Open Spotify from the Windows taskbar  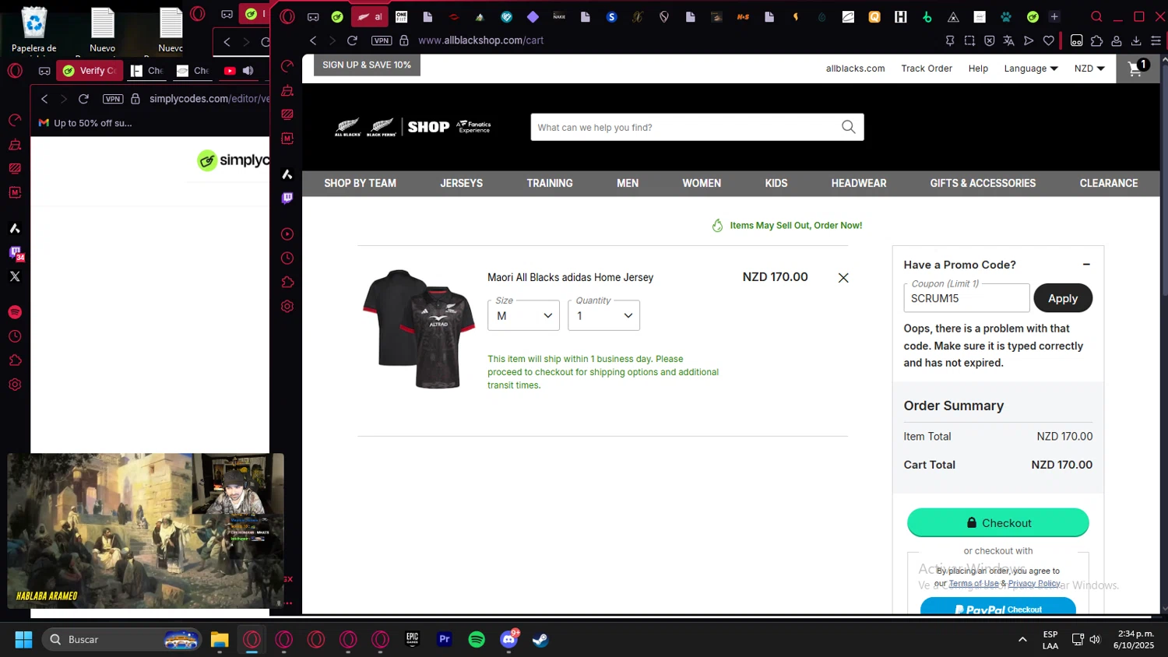[477, 640]
